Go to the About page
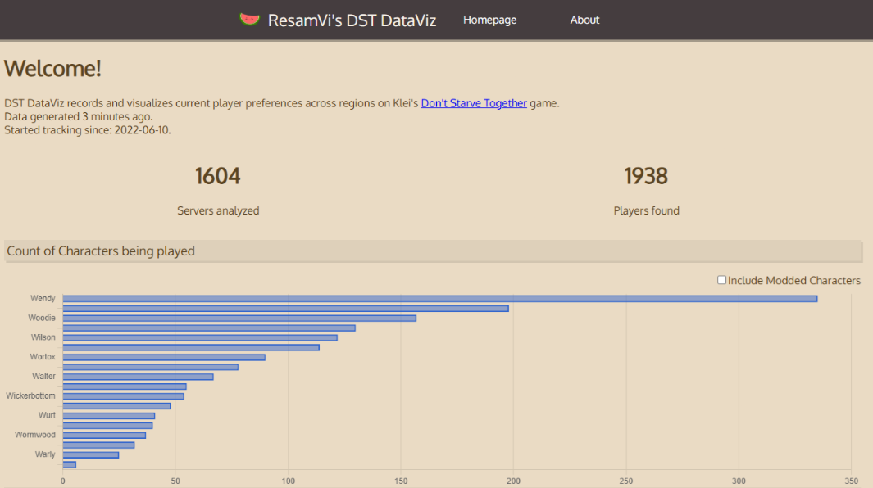 (584, 20)
